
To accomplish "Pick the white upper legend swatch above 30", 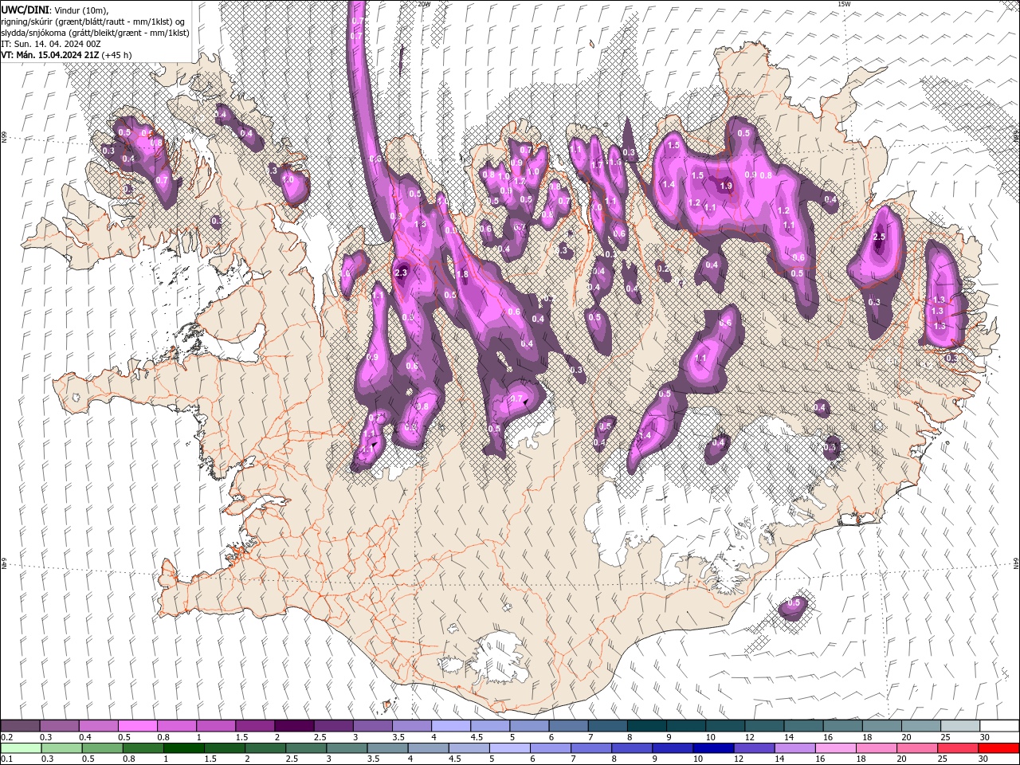I will coord(1000,726).
